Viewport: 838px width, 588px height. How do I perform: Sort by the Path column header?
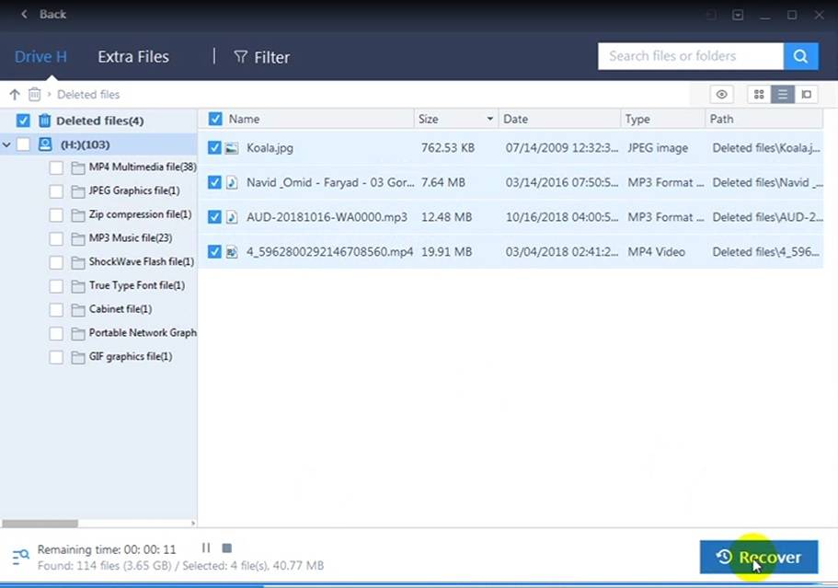pos(721,119)
